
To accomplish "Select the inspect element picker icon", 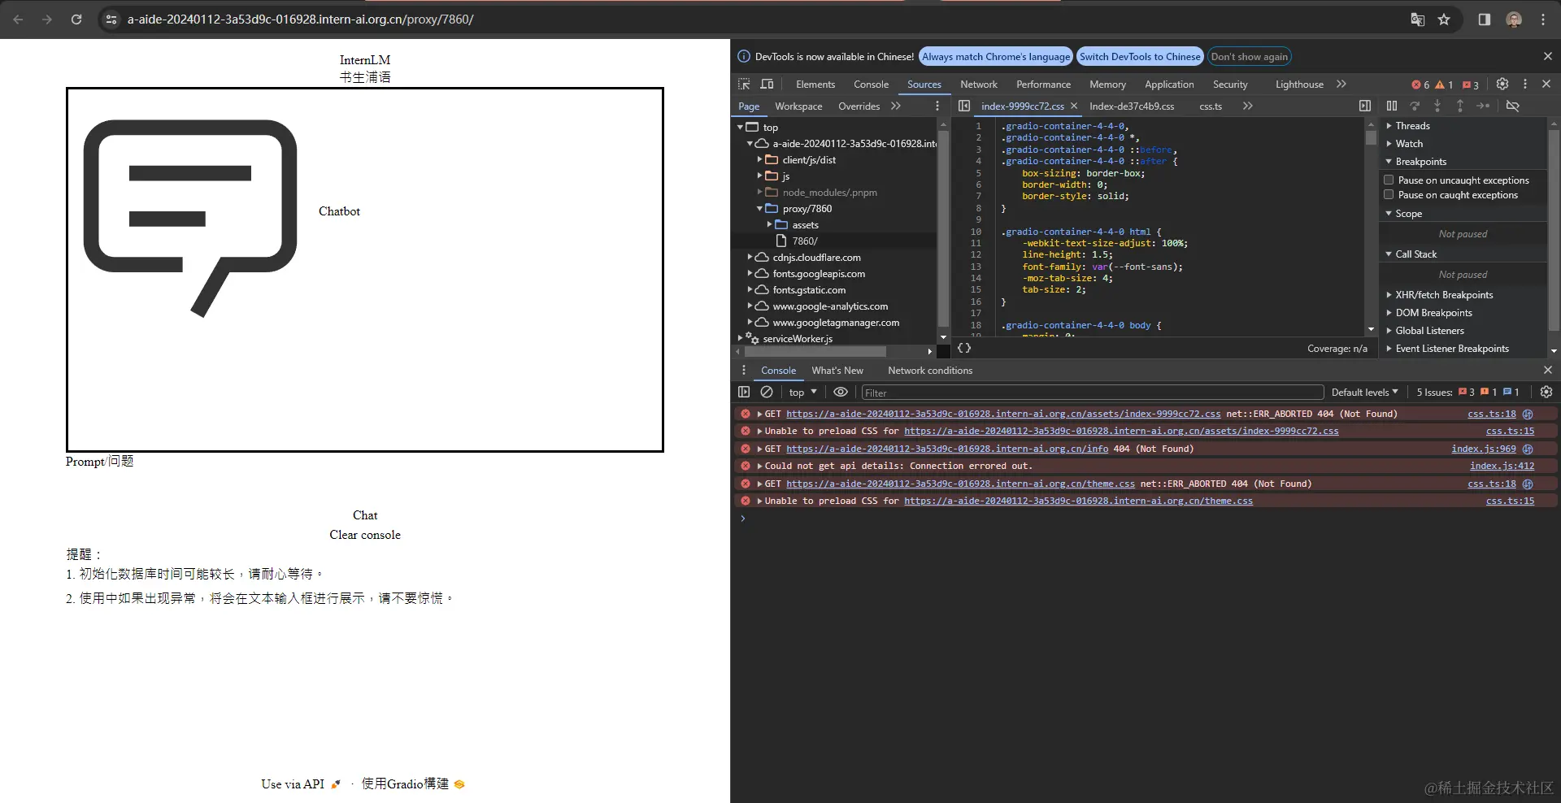I will click(744, 85).
